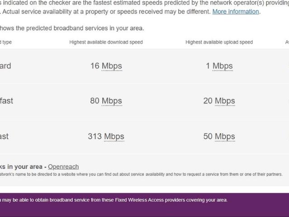The height and width of the screenshot is (217, 289).
Task: Select the row label showing 'fast' at 80 Mbps
Action: coord(6,101)
